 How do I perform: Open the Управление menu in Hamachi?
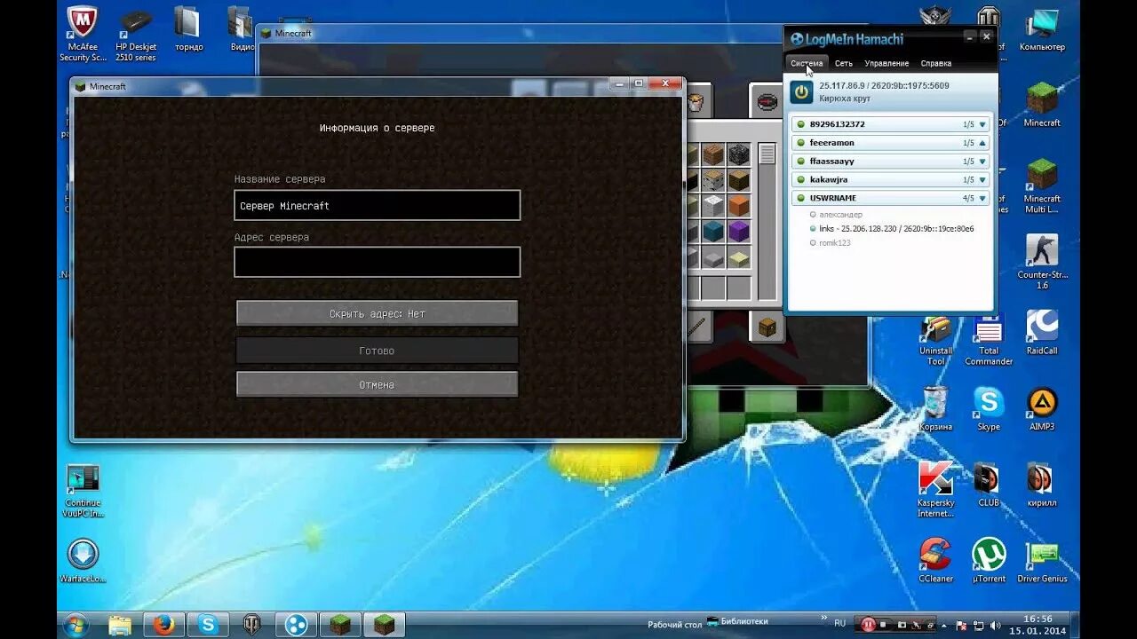pyautogui.click(x=887, y=63)
